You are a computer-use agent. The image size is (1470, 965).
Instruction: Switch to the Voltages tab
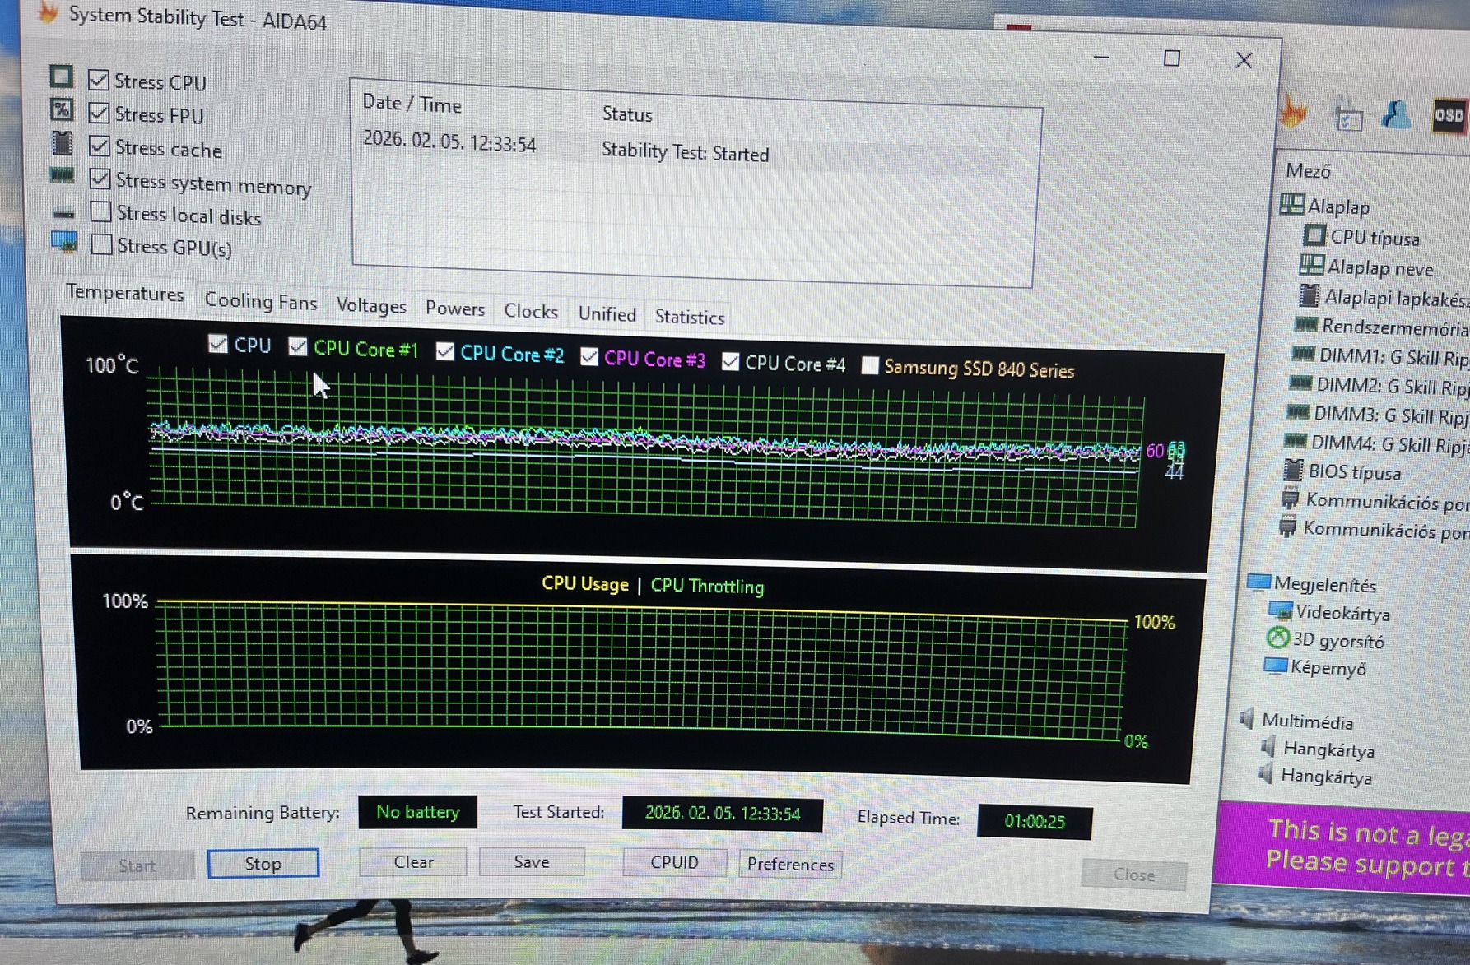click(371, 305)
